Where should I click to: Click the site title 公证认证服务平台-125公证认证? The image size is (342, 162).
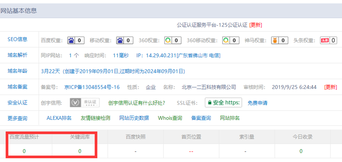212,25
